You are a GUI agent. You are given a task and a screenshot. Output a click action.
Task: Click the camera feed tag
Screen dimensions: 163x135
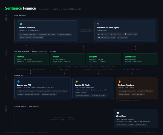(x=116, y=34)
